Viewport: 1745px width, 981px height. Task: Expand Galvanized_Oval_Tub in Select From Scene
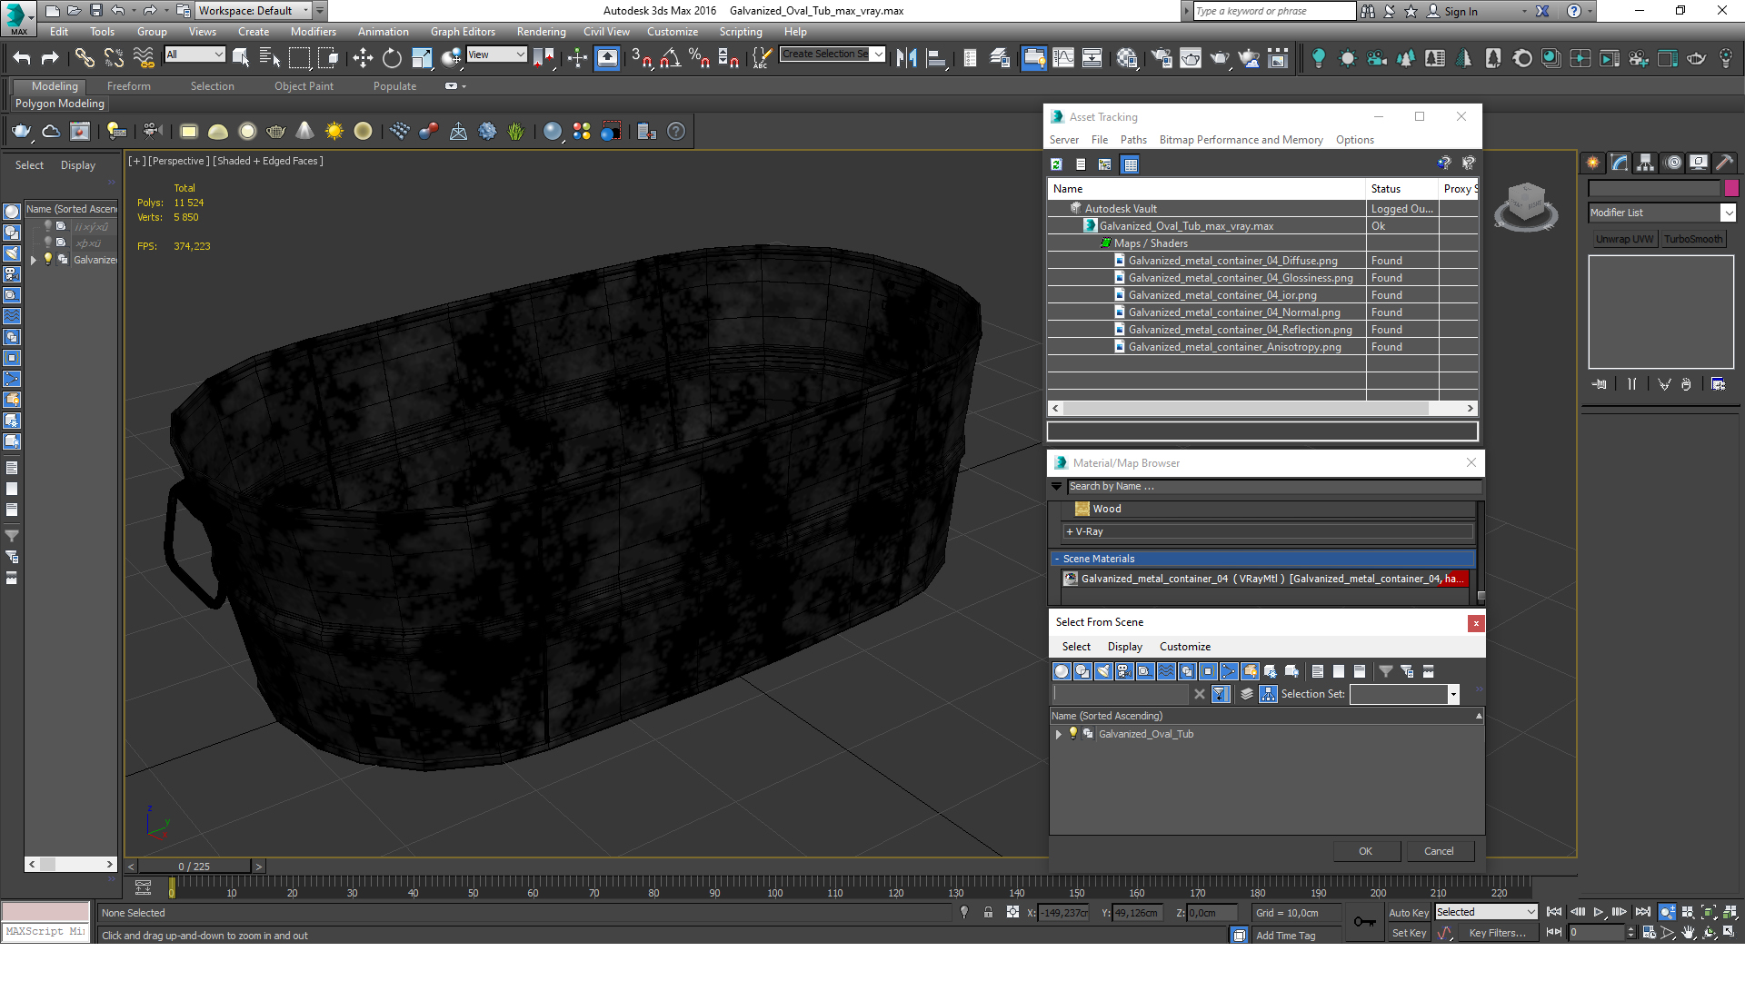point(1058,734)
